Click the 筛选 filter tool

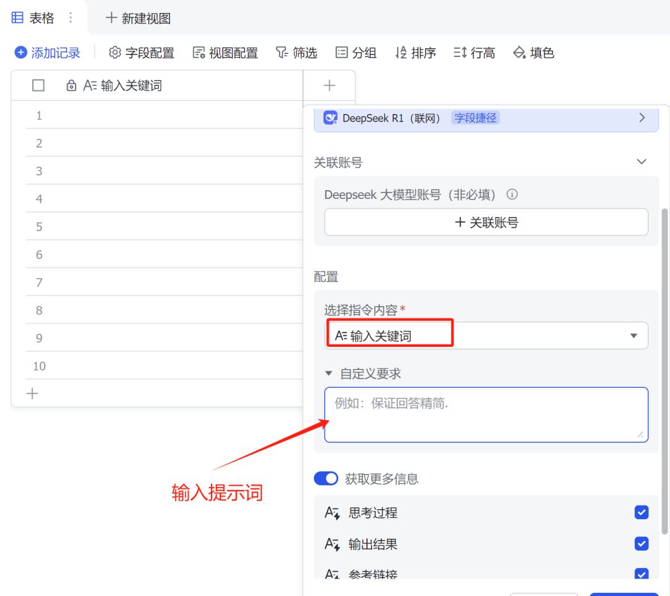click(297, 53)
